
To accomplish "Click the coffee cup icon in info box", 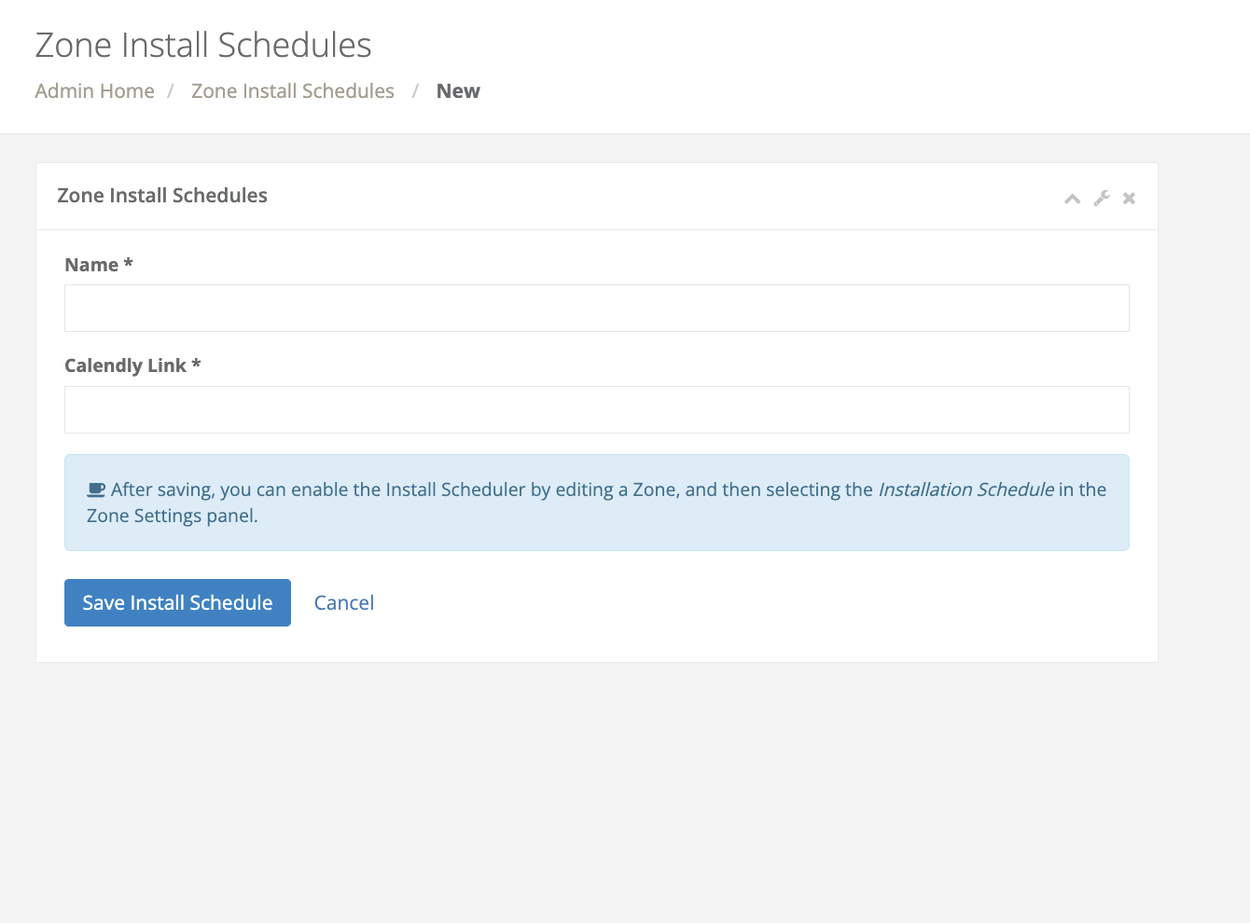I will 96,489.
